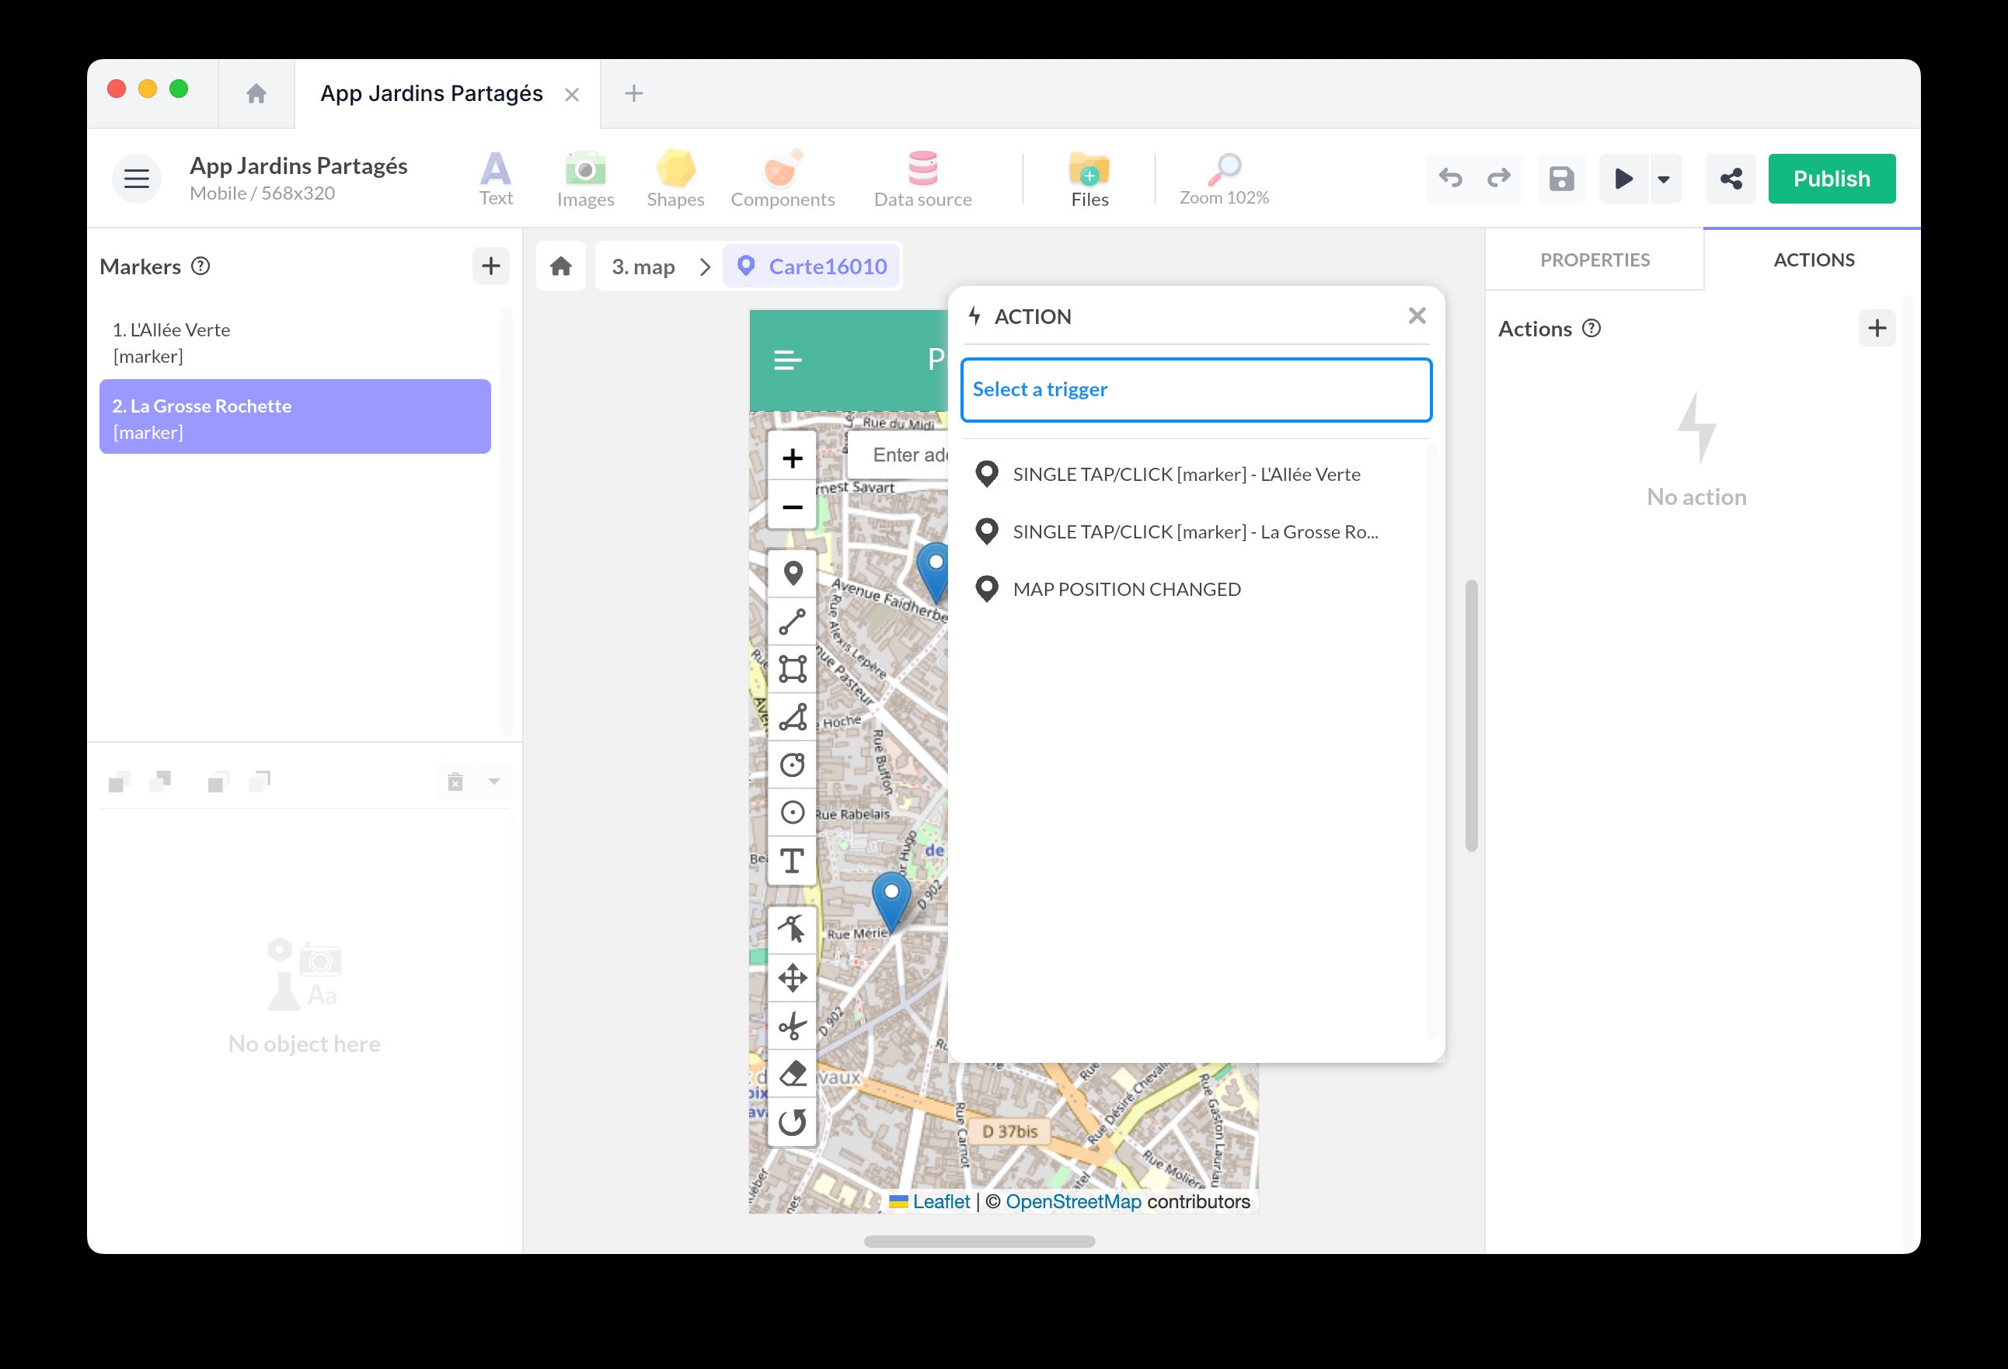This screenshot has height=1369, width=2008.
Task: Click the canvas horizontal scrollbar
Action: pos(979,1241)
